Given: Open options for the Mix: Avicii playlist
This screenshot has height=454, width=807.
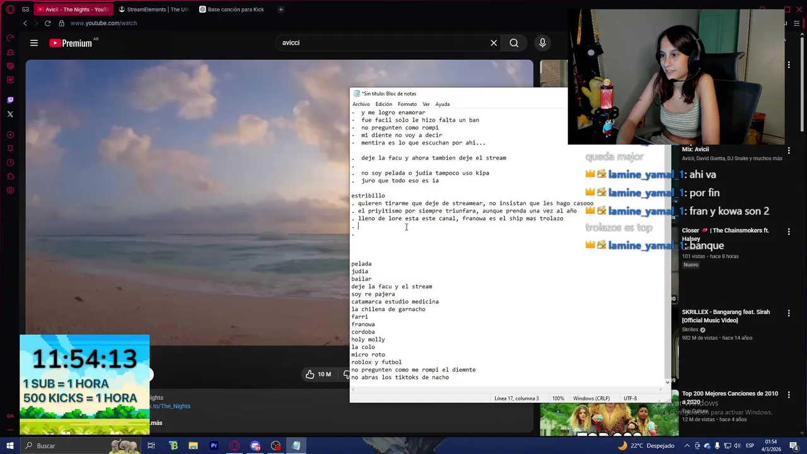Looking at the screenshot, I should click(789, 151).
